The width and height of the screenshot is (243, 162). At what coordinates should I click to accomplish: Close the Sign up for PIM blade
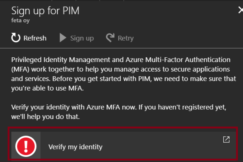(240, 11)
